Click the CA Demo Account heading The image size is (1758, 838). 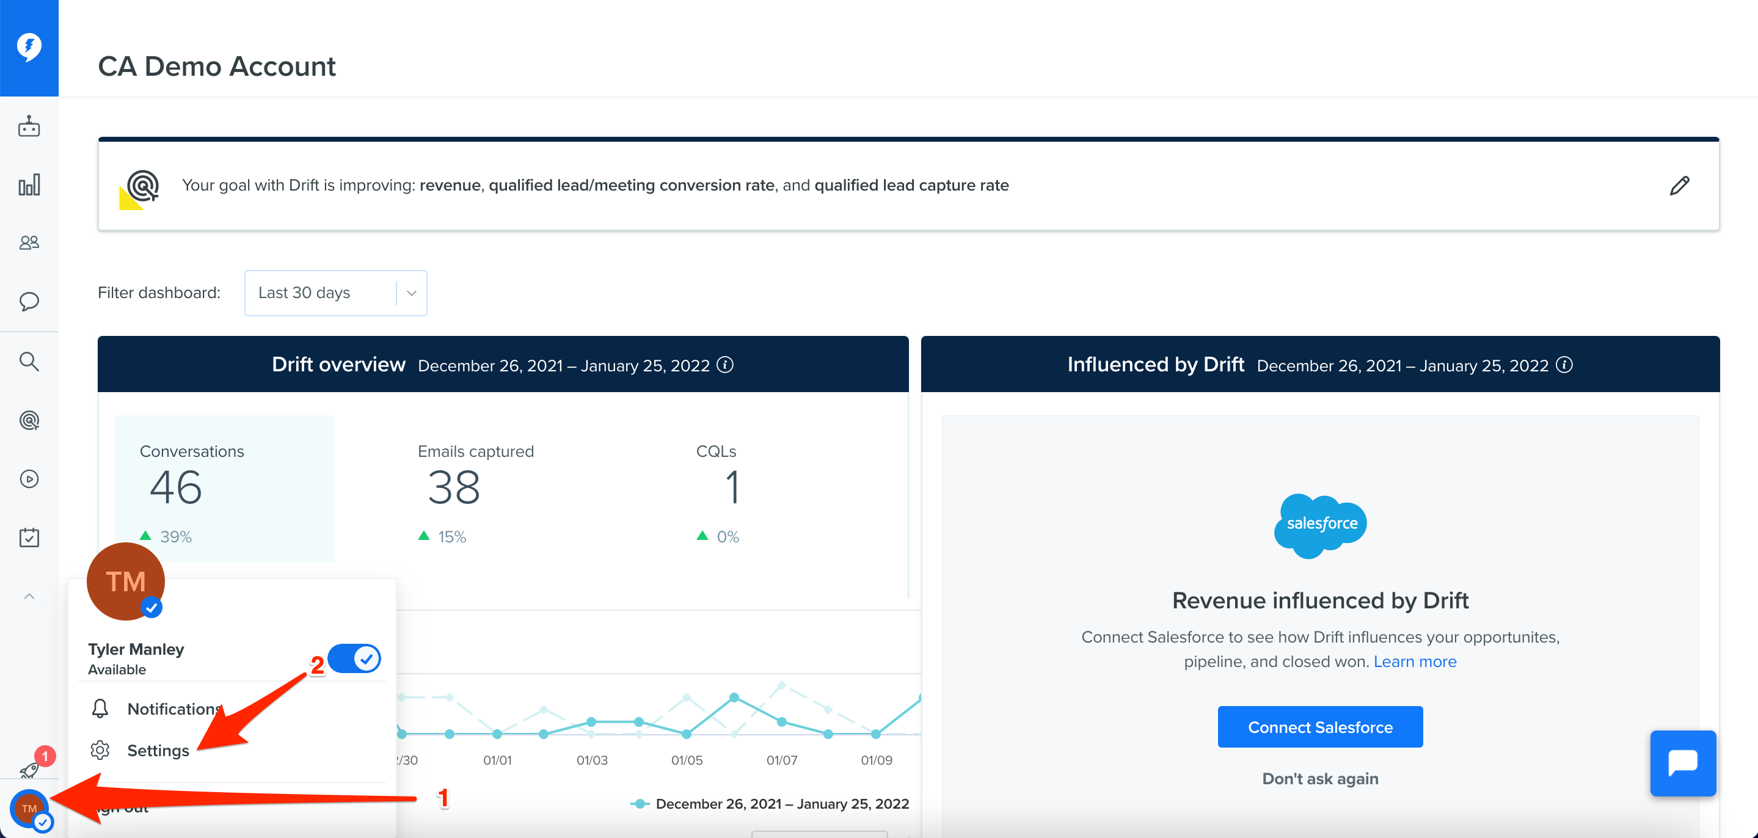tap(217, 66)
